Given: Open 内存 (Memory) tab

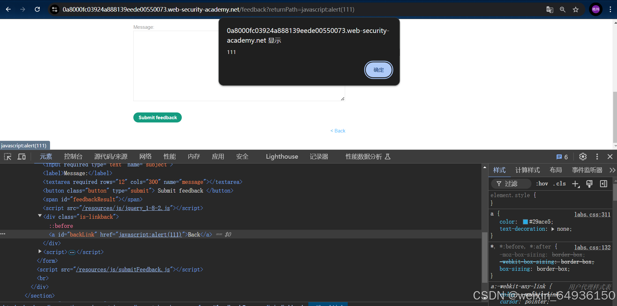Looking at the screenshot, I should (x=194, y=157).
